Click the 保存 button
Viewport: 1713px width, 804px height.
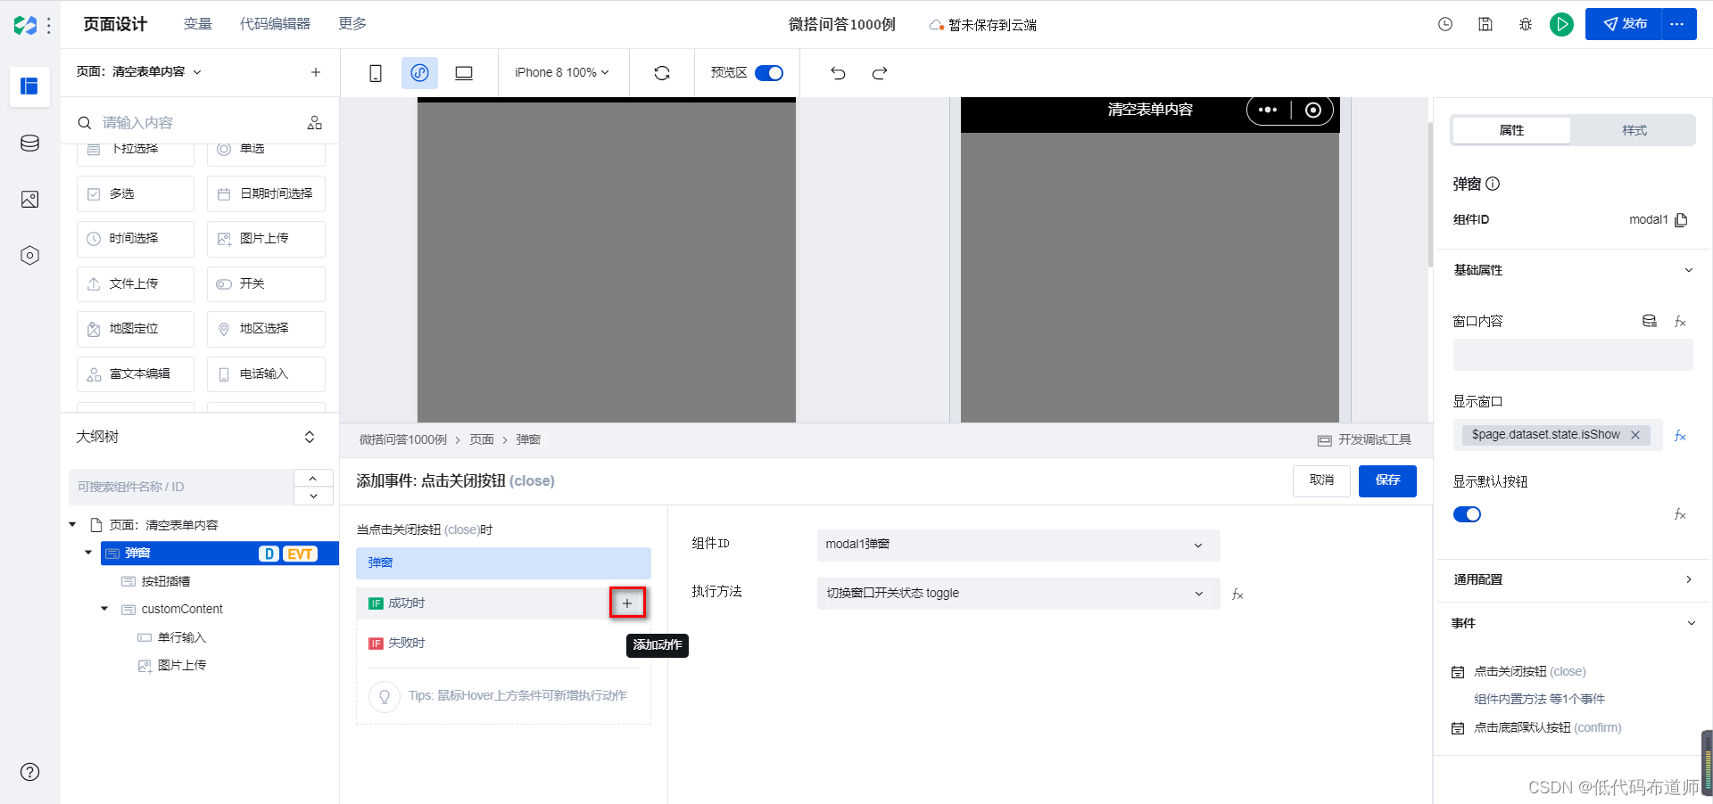[x=1387, y=481]
